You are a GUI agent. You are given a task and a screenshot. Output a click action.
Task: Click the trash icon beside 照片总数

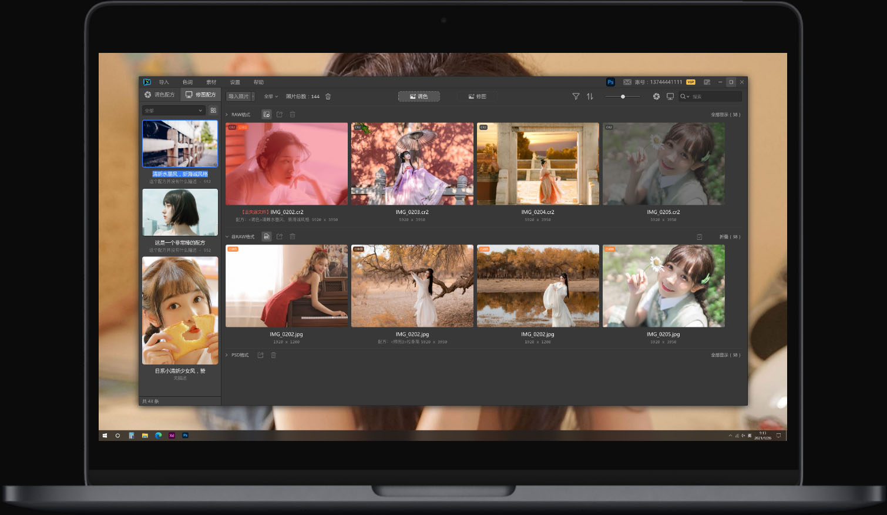(x=328, y=96)
